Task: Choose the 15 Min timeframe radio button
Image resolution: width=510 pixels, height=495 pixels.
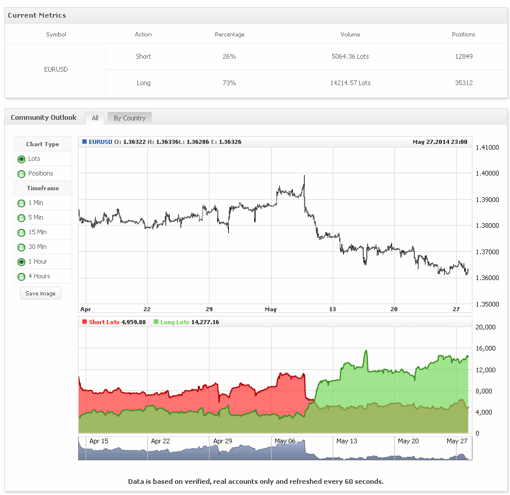Action: [22, 233]
